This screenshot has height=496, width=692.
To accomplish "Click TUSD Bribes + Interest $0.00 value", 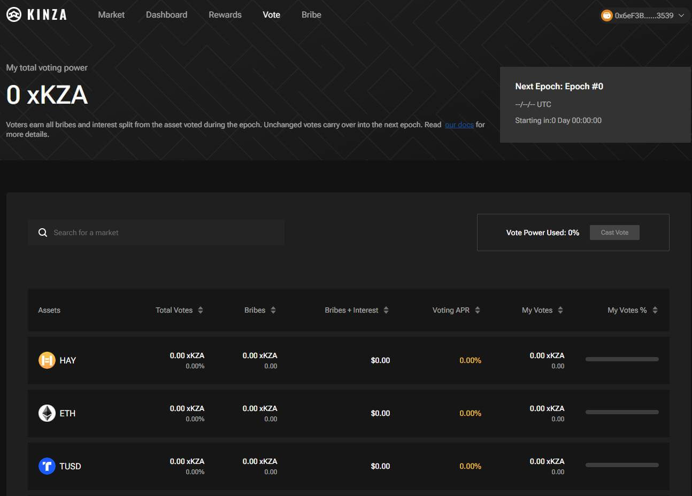I will tap(380, 466).
